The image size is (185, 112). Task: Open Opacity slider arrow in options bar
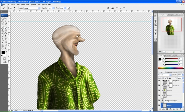[53, 8]
